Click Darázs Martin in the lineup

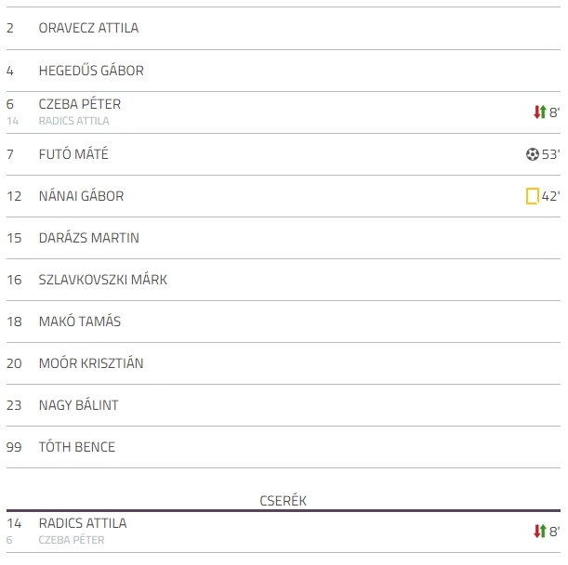point(88,238)
